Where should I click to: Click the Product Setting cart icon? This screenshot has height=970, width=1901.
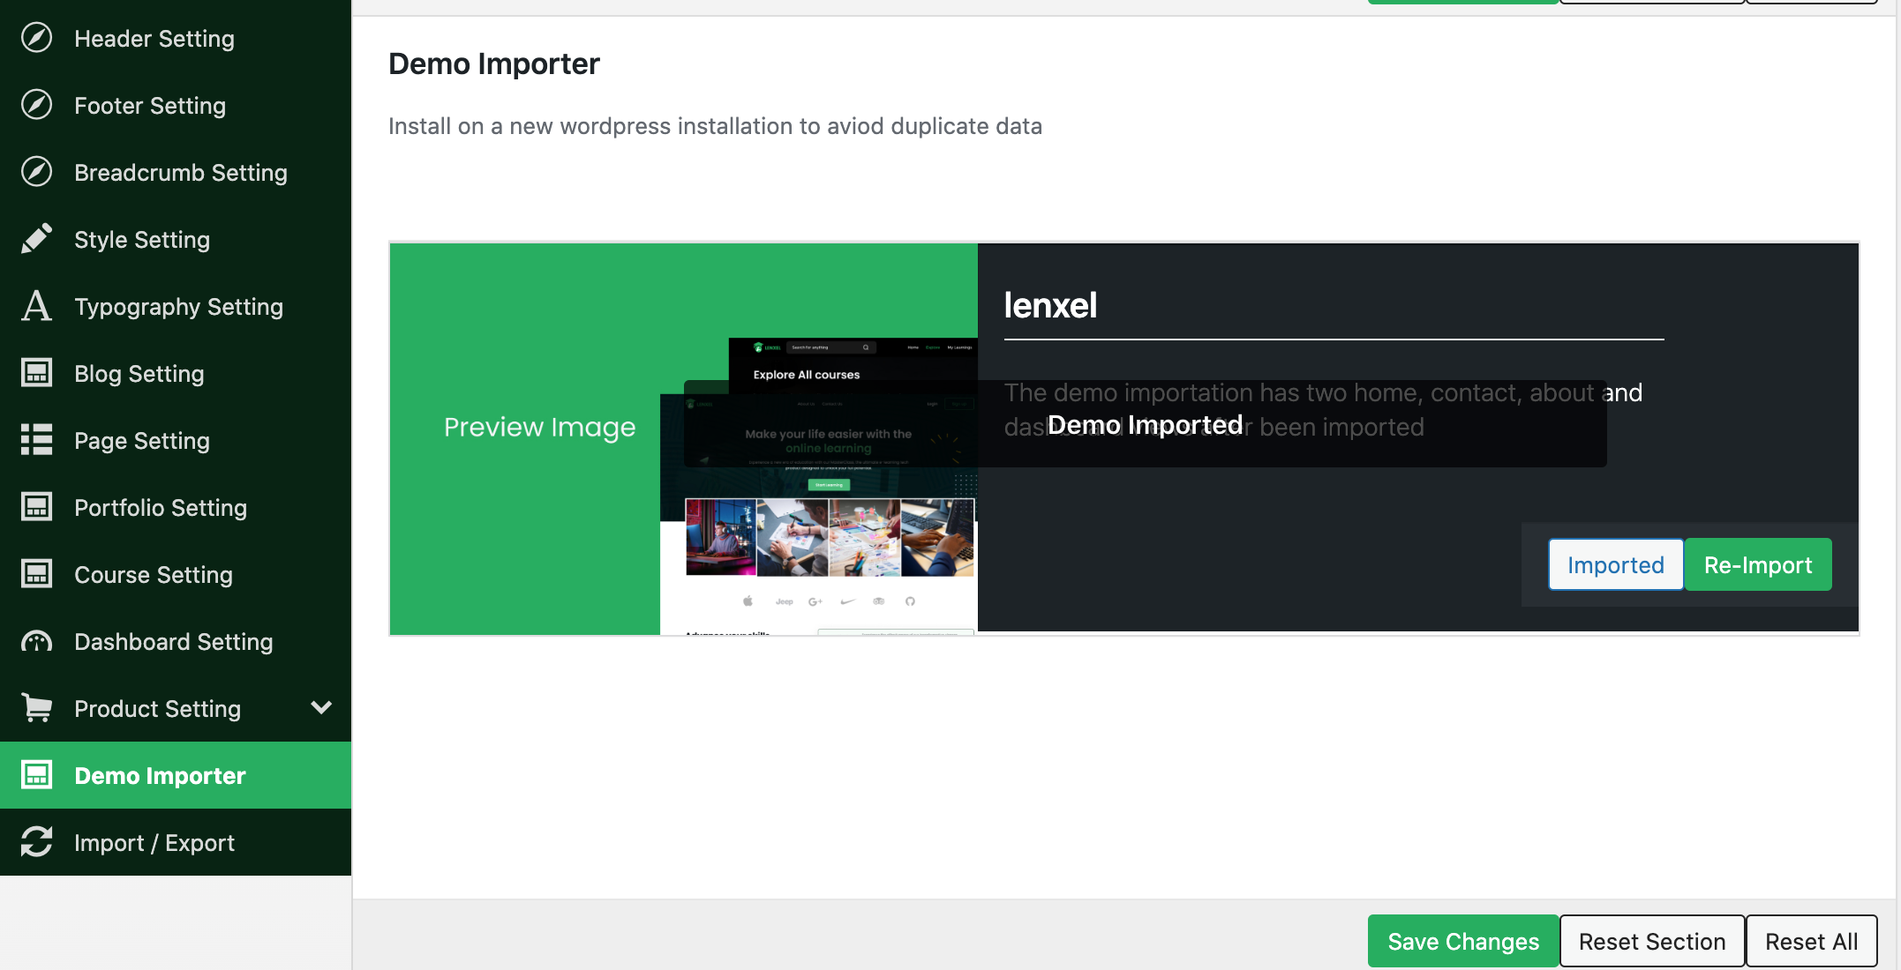tap(36, 708)
